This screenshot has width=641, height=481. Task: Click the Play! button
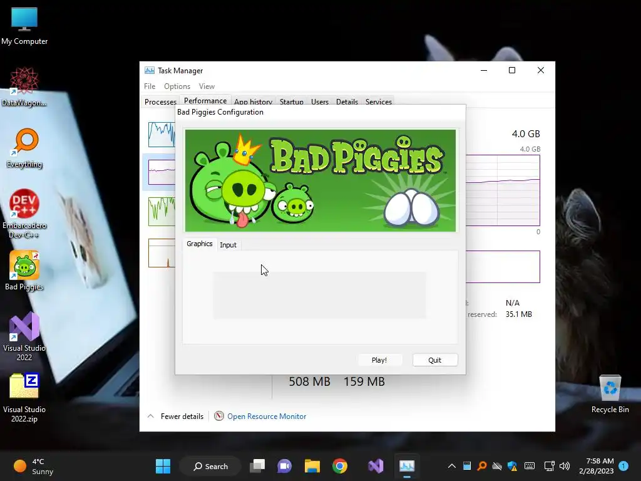click(x=379, y=360)
